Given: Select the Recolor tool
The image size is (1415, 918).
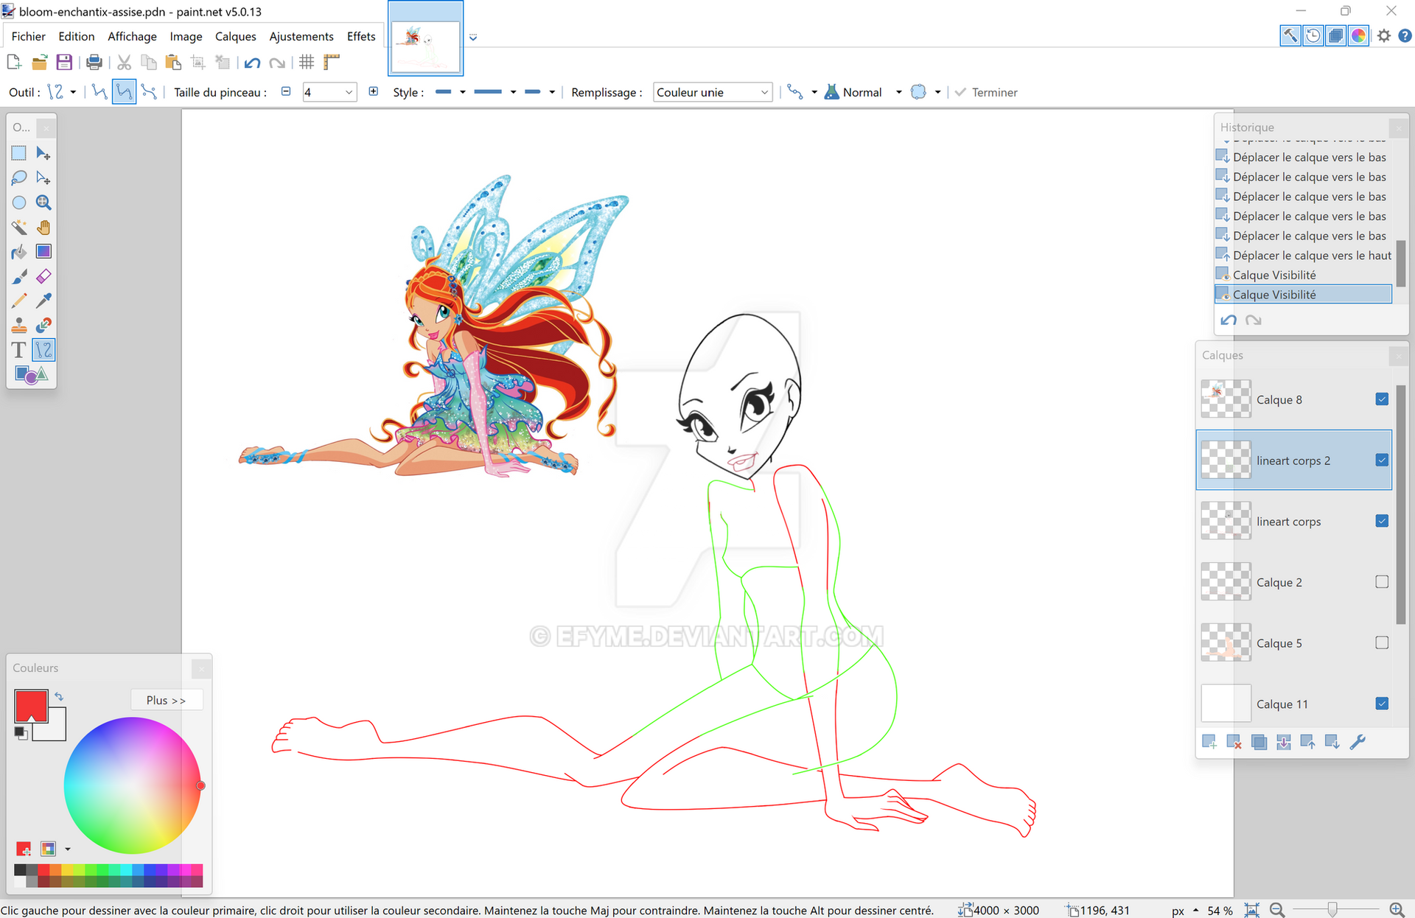Looking at the screenshot, I should pyautogui.click(x=43, y=326).
